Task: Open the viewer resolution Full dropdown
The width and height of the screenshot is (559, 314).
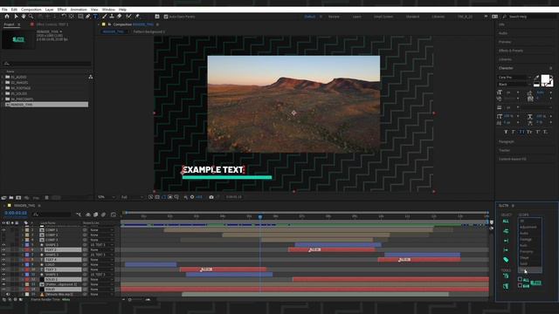Action: pos(132,197)
